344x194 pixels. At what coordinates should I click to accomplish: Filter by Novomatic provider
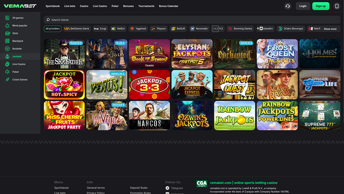[x=199, y=29]
